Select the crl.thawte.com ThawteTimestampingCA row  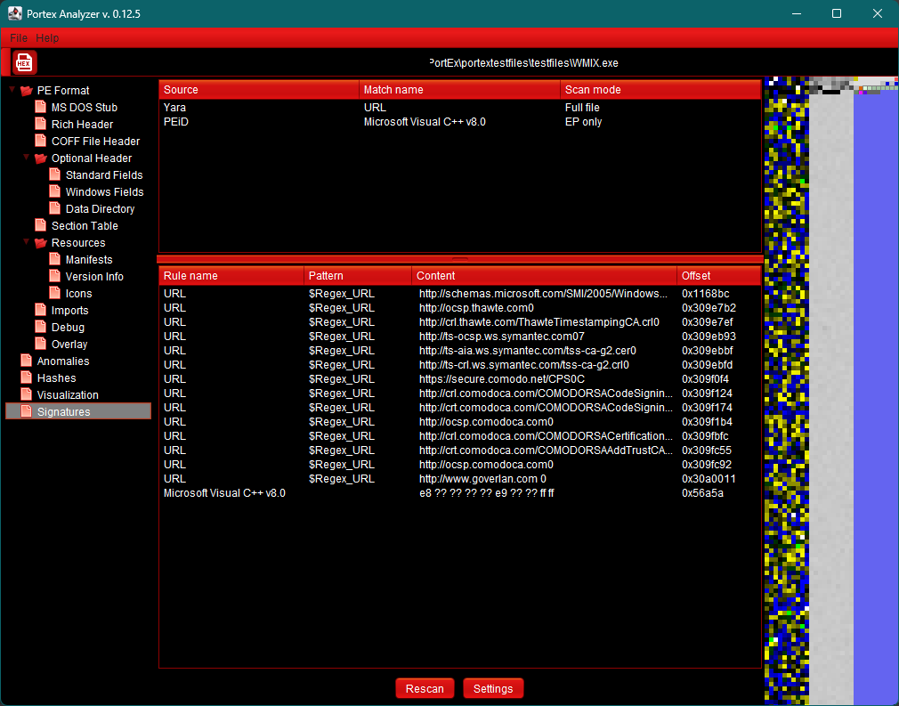click(460, 322)
